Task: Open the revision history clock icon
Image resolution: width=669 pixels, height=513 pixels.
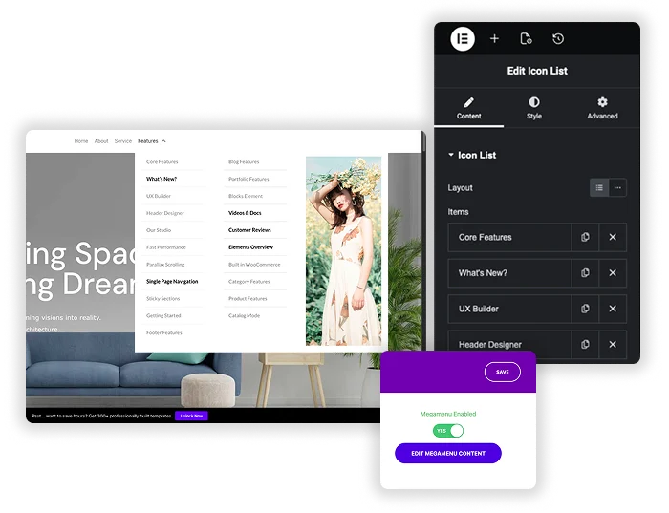Action: point(558,39)
